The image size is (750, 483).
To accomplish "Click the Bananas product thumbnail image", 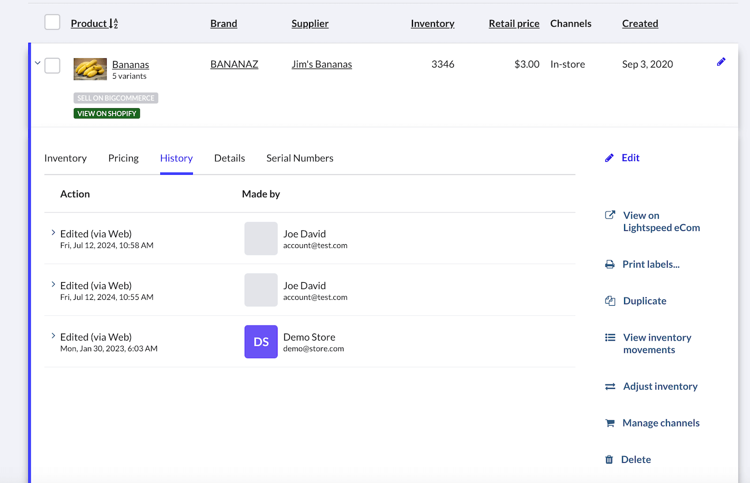I will point(90,69).
